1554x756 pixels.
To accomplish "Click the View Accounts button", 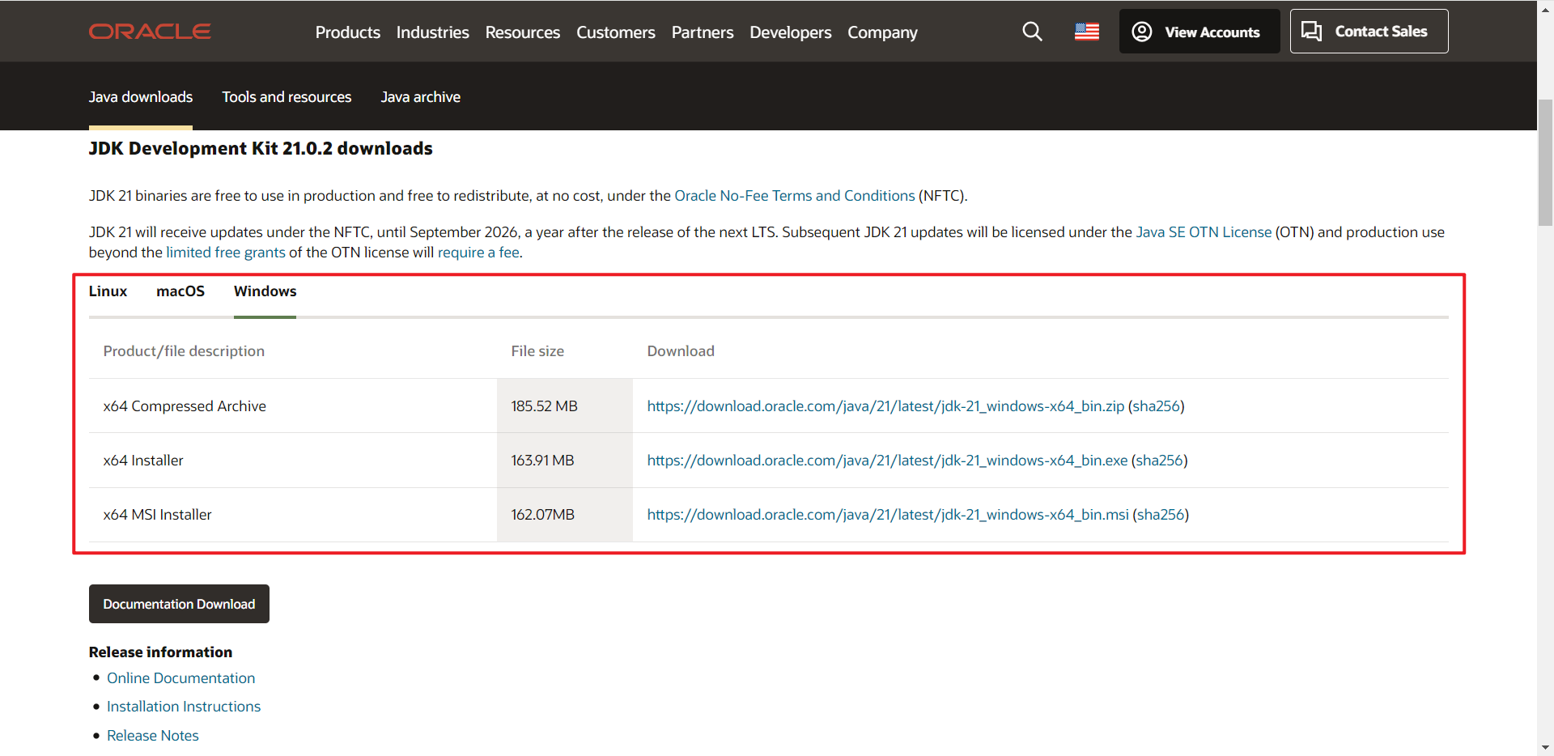I will tap(1199, 32).
